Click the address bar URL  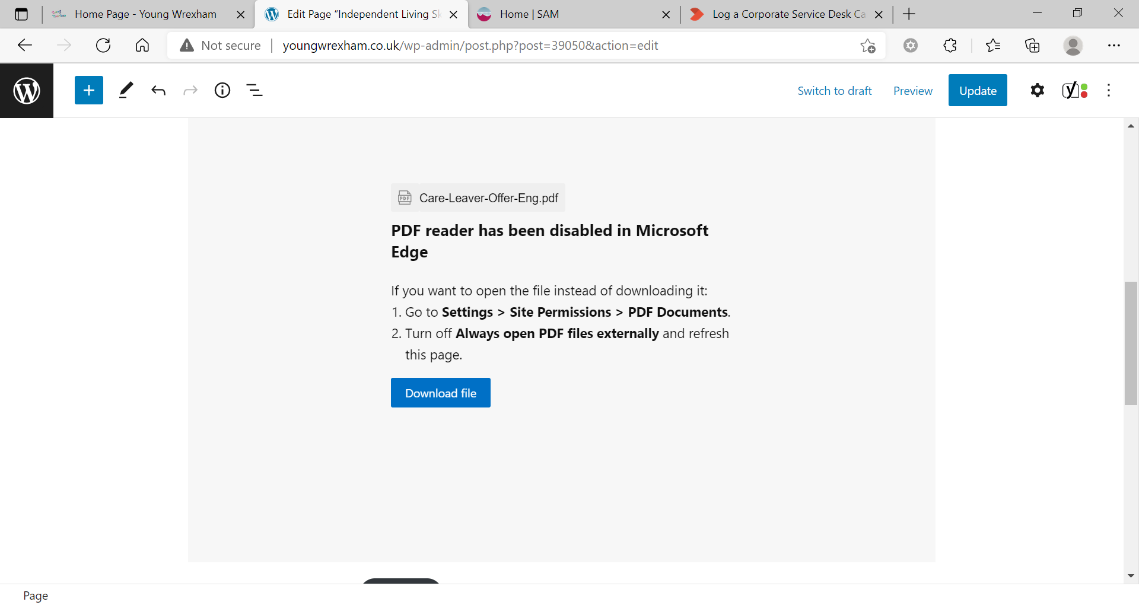[470, 46]
